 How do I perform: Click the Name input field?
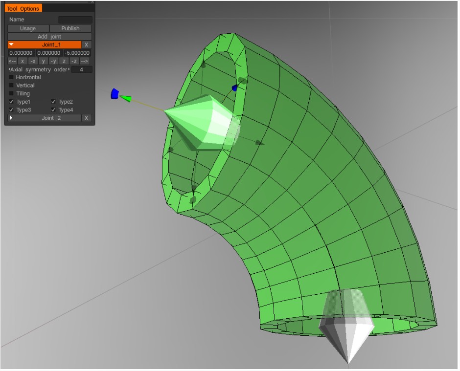(x=75, y=20)
